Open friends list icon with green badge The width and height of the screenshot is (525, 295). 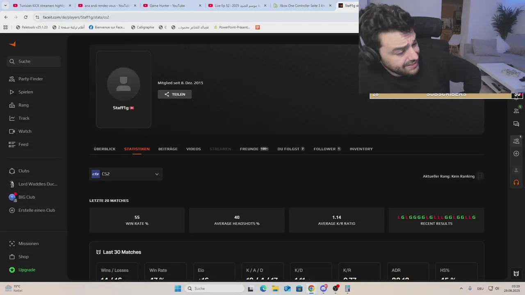point(516,110)
